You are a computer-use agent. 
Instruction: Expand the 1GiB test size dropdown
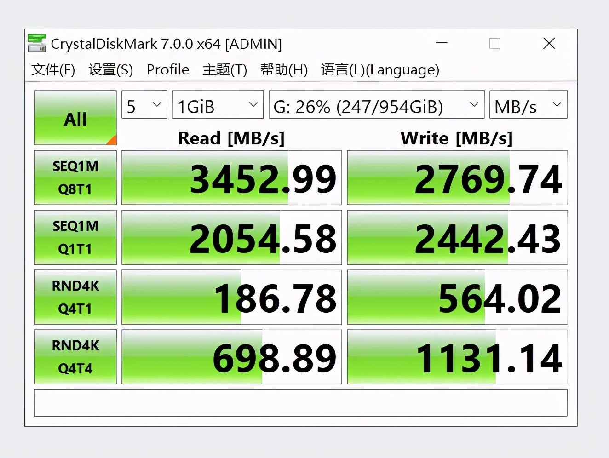[x=218, y=105]
